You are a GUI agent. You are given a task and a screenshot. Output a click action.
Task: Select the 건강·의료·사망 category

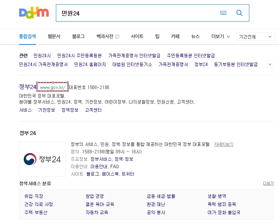[x=39, y=204]
